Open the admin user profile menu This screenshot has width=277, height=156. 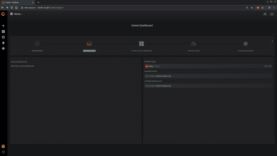pos(3,146)
